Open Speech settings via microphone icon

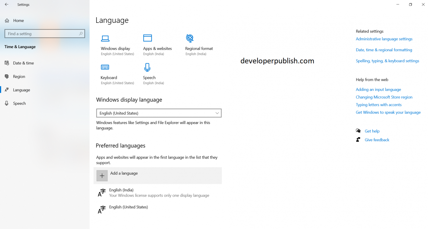[147, 67]
